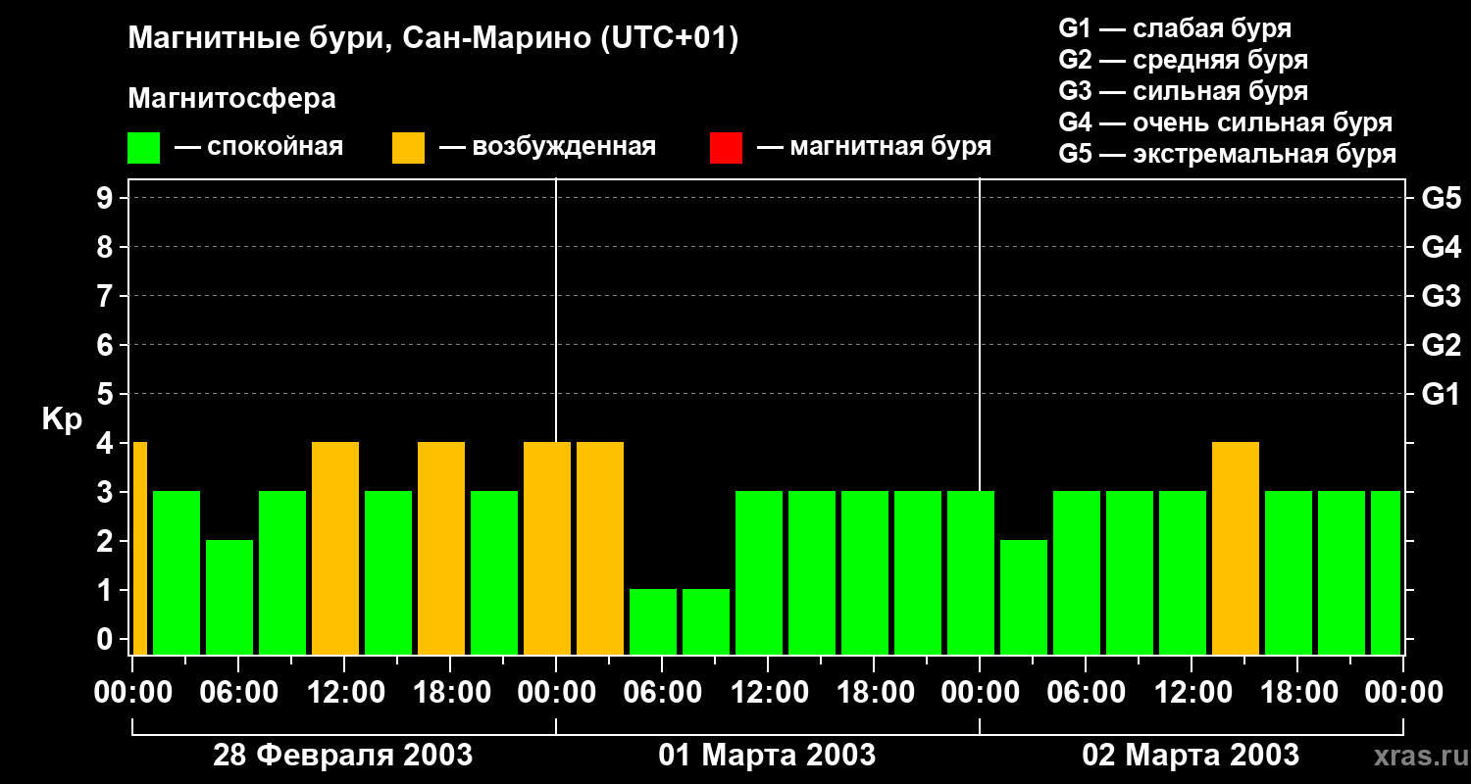
Task: Click the '12:00' time label of 02 Марта
Action: (1192, 693)
